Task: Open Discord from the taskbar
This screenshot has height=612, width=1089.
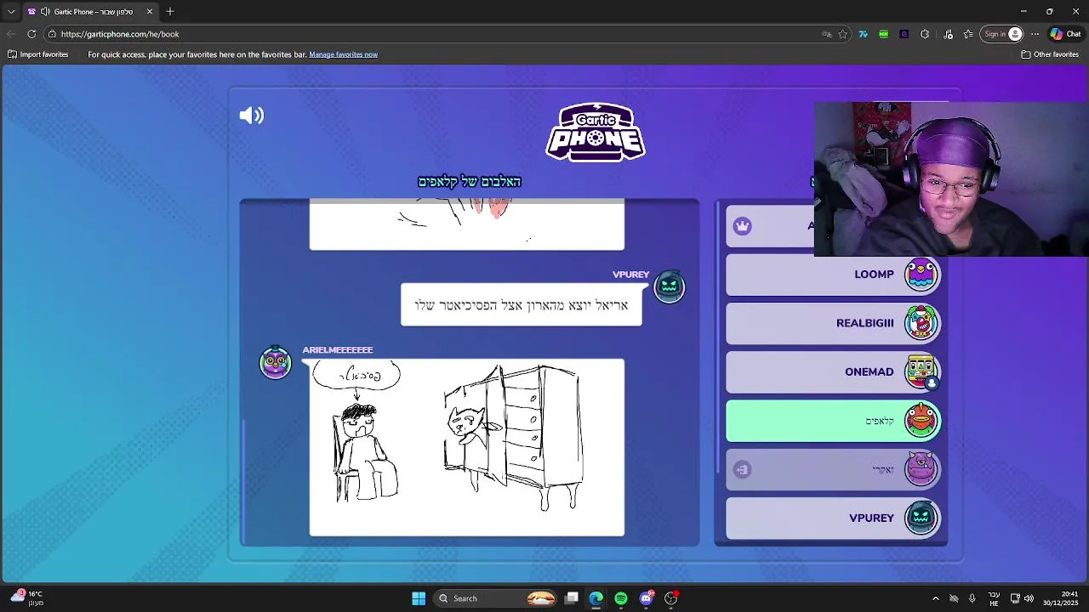Action: point(647,598)
